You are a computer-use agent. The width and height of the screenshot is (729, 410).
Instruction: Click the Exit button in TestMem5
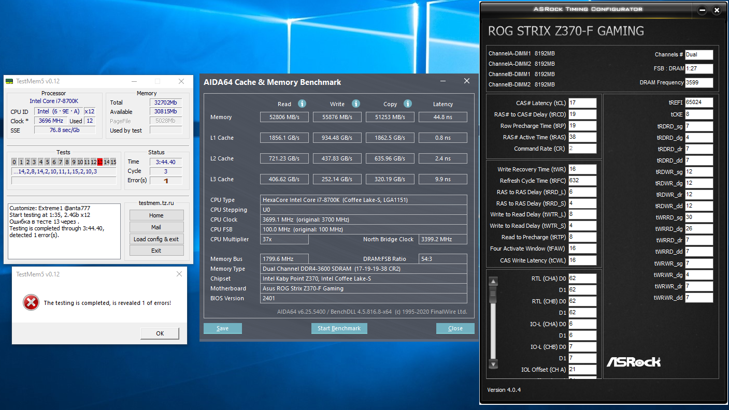(x=156, y=251)
